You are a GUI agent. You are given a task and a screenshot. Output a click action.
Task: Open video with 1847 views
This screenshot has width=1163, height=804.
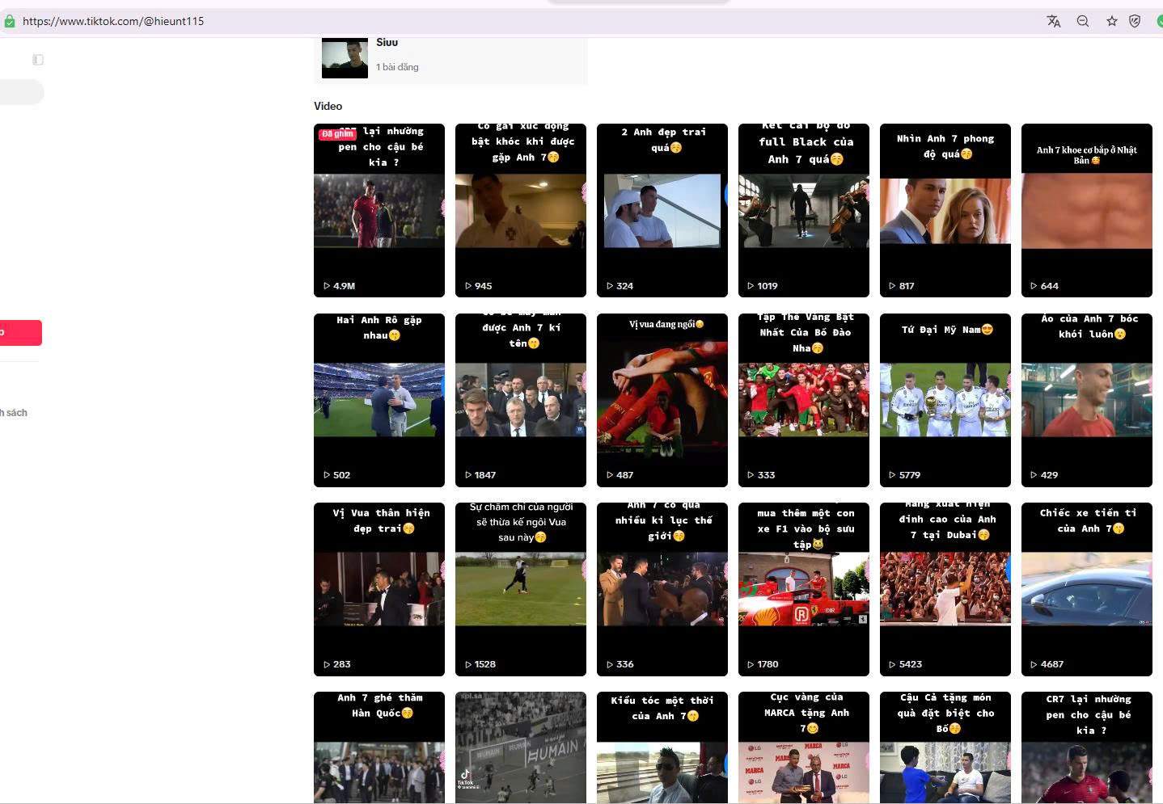coord(521,400)
